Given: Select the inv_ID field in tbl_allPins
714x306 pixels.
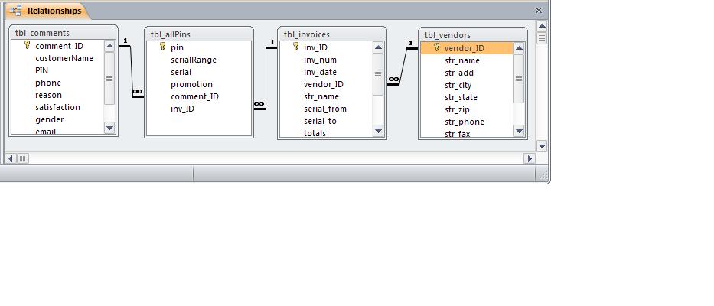Looking at the screenshot, I should point(183,109).
